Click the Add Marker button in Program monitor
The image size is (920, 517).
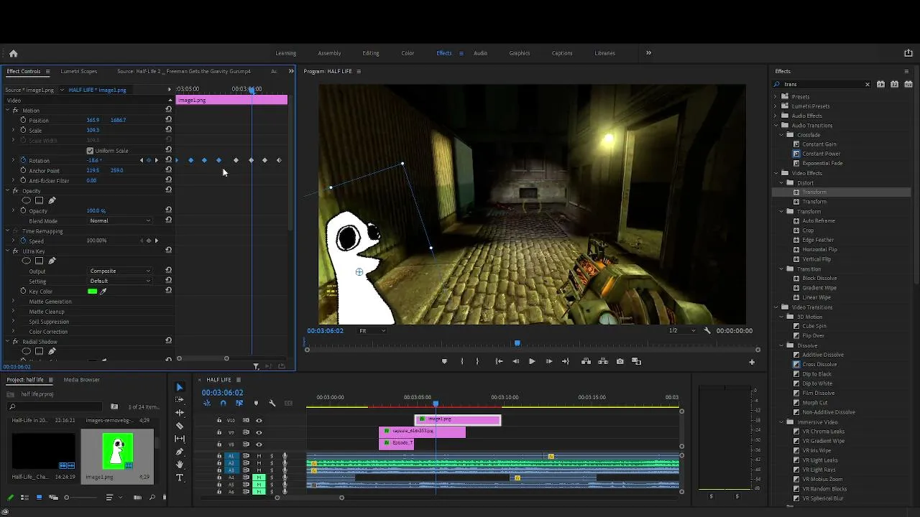[444, 361]
